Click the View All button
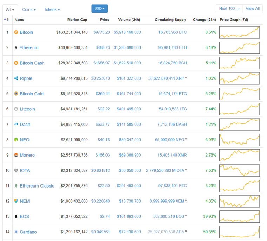This screenshot has height=241, width=267. coord(253,9)
